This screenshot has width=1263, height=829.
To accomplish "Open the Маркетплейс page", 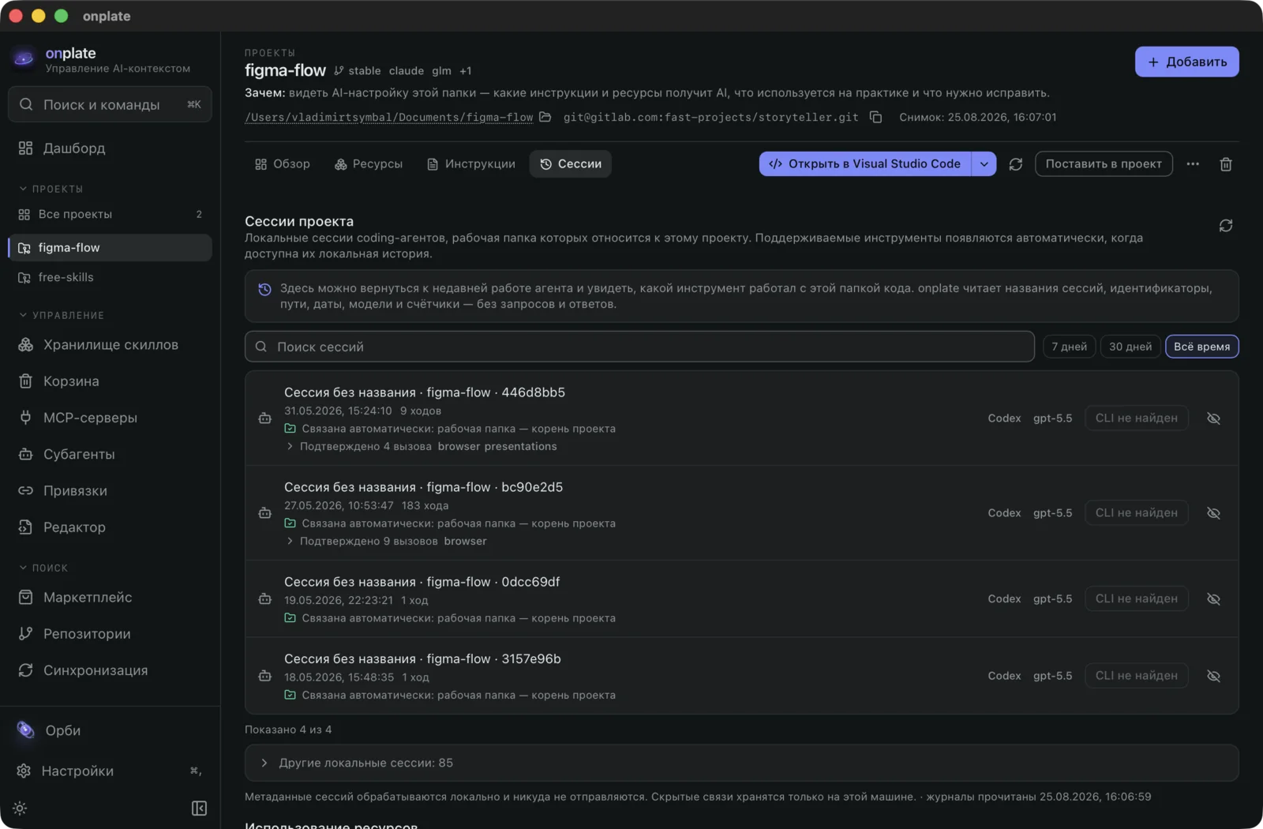I will click(x=110, y=598).
